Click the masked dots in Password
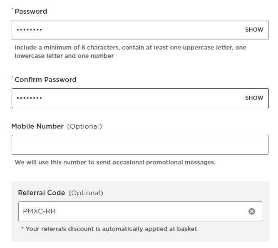 point(29,30)
